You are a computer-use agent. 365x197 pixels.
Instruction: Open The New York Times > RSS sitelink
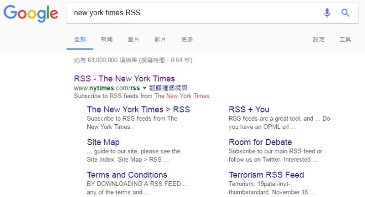(138, 110)
